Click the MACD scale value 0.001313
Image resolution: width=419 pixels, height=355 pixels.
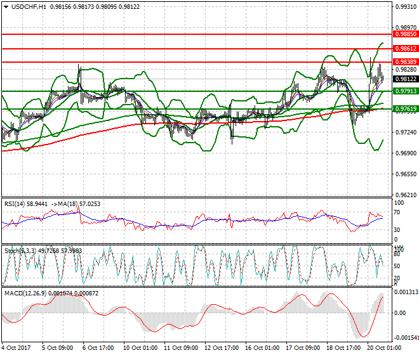[x=406, y=292]
